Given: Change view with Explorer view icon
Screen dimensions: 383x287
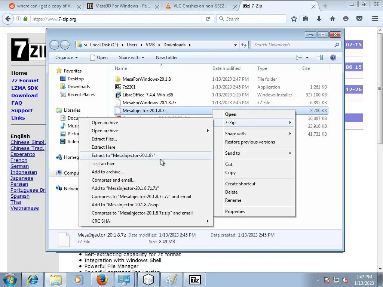Looking at the screenshot, I should pos(299,58).
